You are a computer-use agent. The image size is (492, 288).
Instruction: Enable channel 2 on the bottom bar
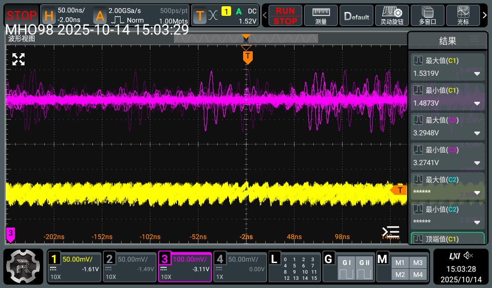coord(129,267)
